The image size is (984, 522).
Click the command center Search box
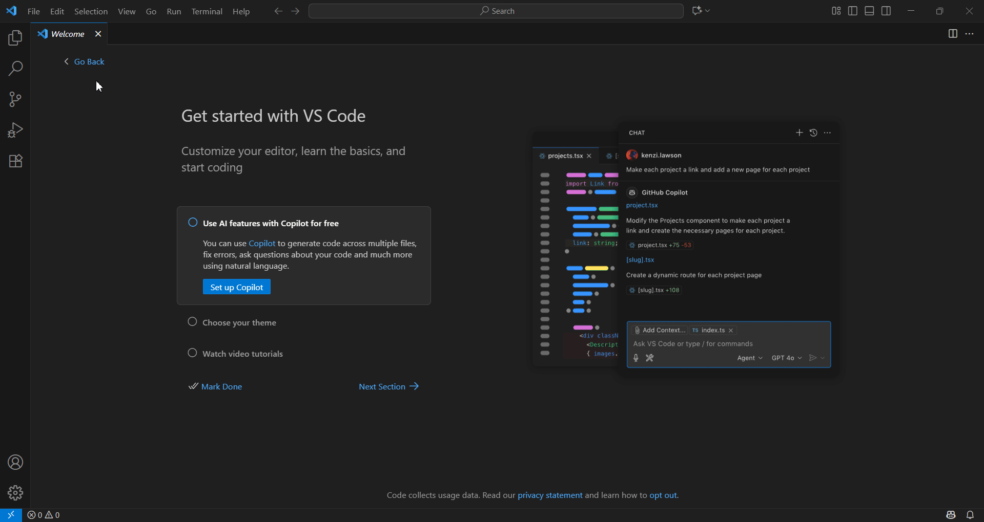[x=496, y=11]
